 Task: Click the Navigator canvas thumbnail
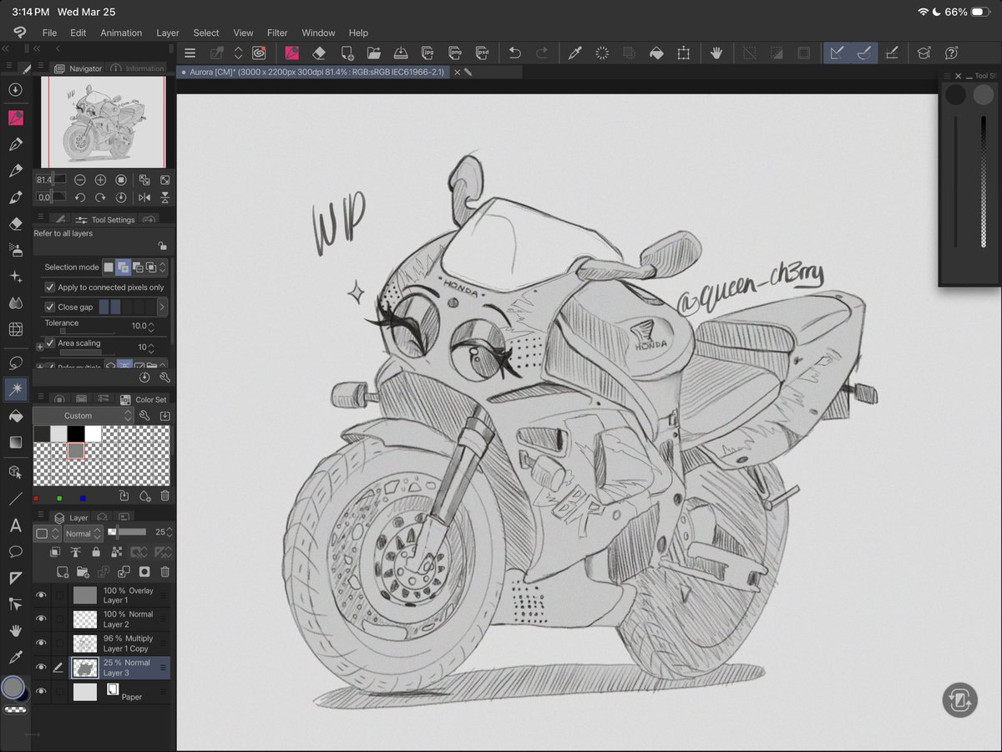click(x=104, y=123)
